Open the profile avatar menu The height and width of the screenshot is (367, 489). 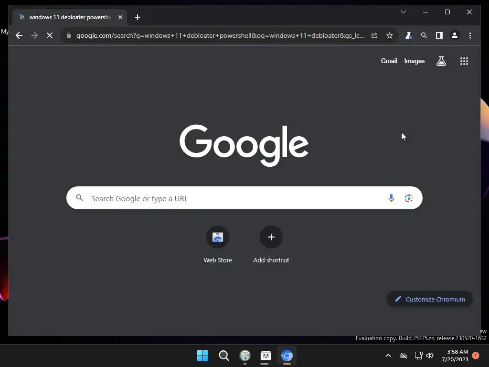click(455, 35)
